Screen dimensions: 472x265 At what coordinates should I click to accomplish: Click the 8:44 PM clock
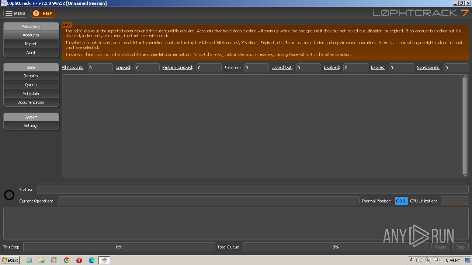[x=453, y=260]
